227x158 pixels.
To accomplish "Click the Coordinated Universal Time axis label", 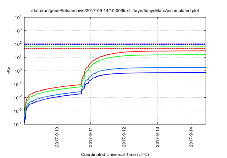I will (115, 154).
